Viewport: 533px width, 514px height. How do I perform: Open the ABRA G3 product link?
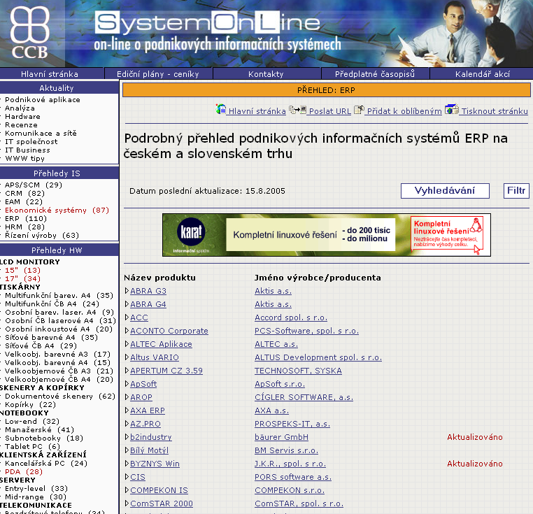(148, 291)
